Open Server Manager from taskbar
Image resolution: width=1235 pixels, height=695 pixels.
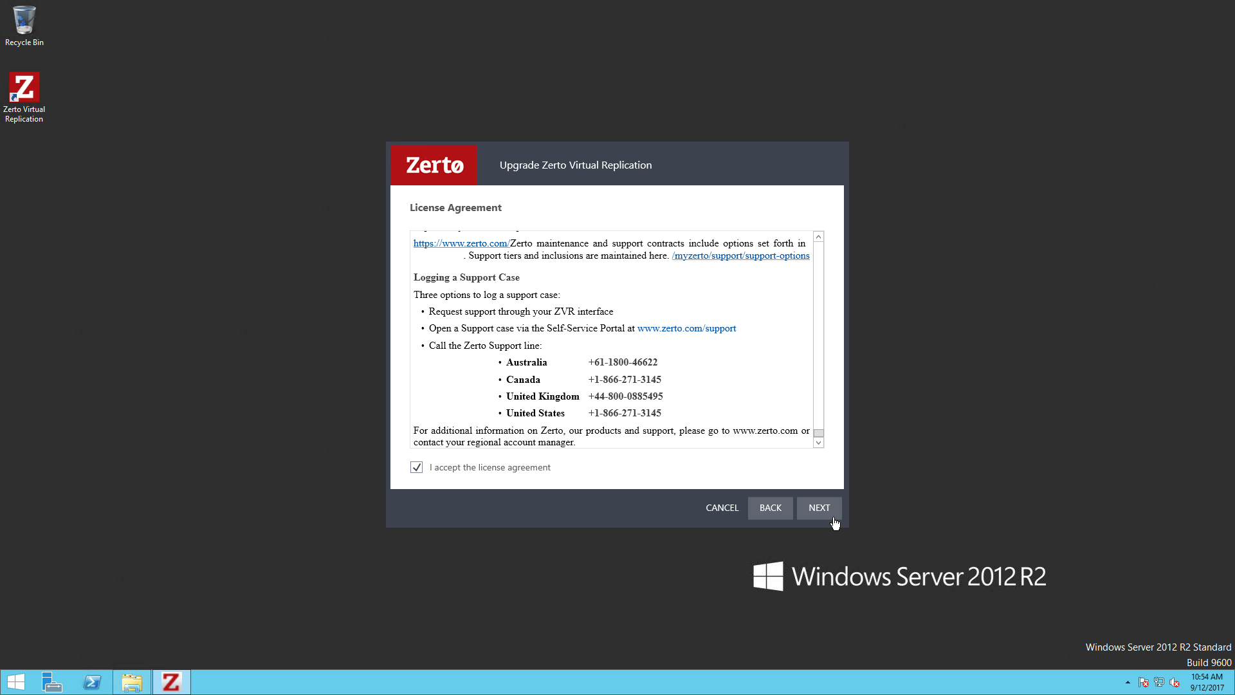[52, 682]
